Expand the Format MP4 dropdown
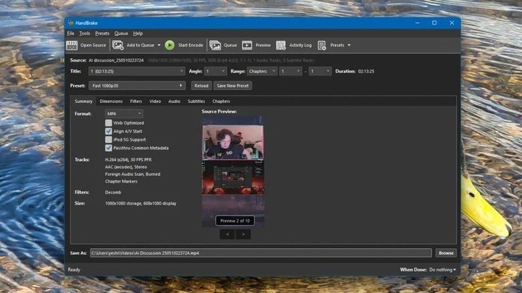This screenshot has width=522, height=293. [x=123, y=114]
